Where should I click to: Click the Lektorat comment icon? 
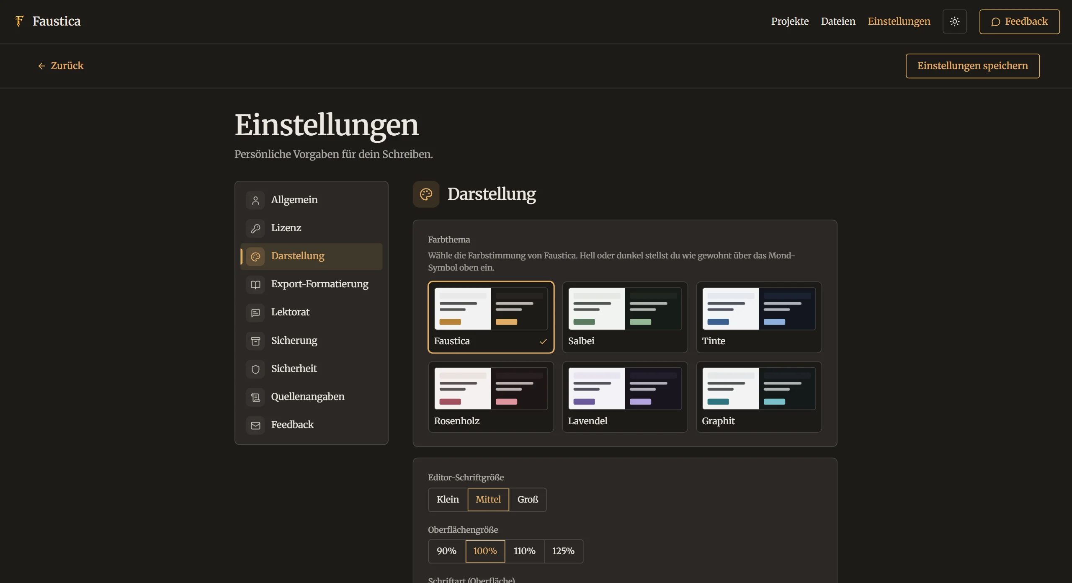pos(255,312)
